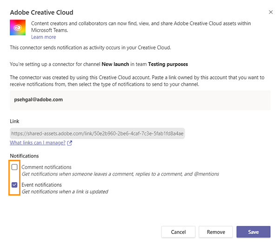Open What links can I manage? link
279x243 pixels.
point(38,143)
